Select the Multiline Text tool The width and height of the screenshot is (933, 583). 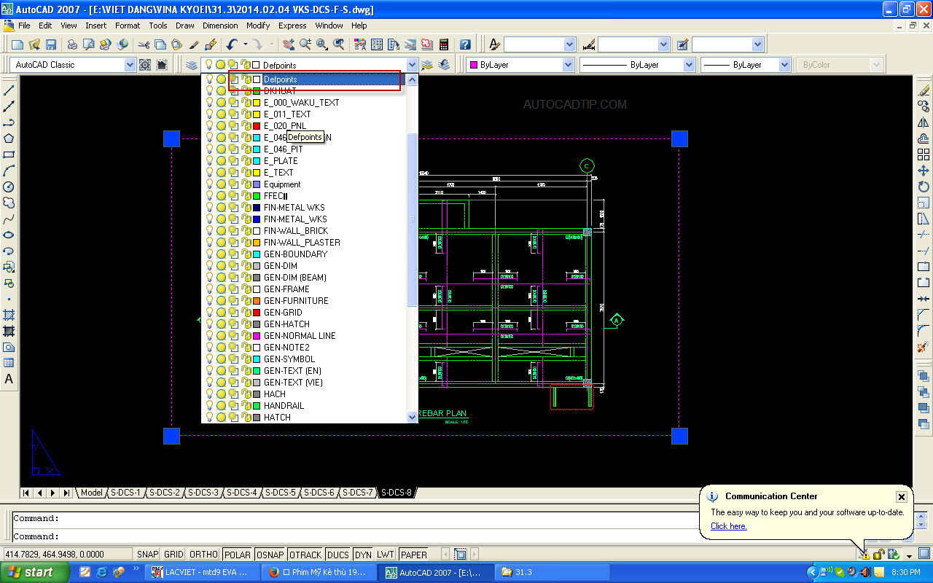coord(9,377)
